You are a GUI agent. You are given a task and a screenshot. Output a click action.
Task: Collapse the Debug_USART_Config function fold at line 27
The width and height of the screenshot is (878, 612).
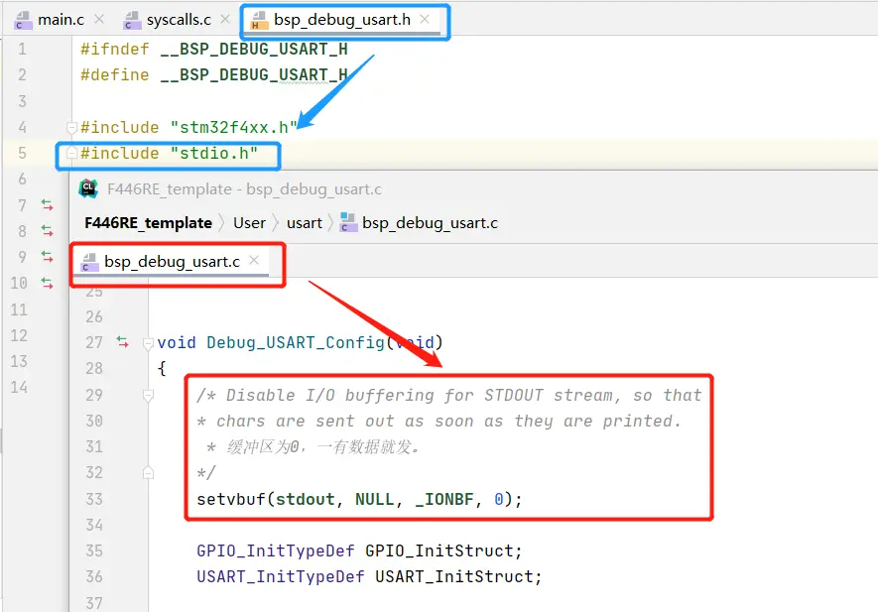coord(148,343)
